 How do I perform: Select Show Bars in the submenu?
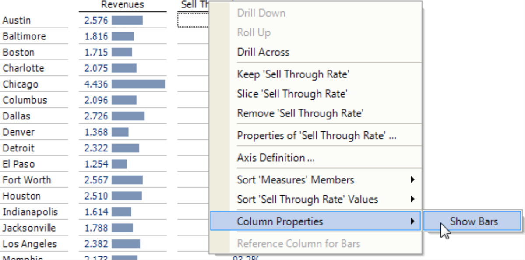[x=472, y=221]
